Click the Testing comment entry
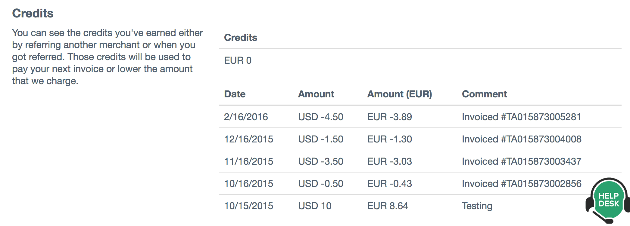Screen dimensions: 630x226 click(x=477, y=206)
